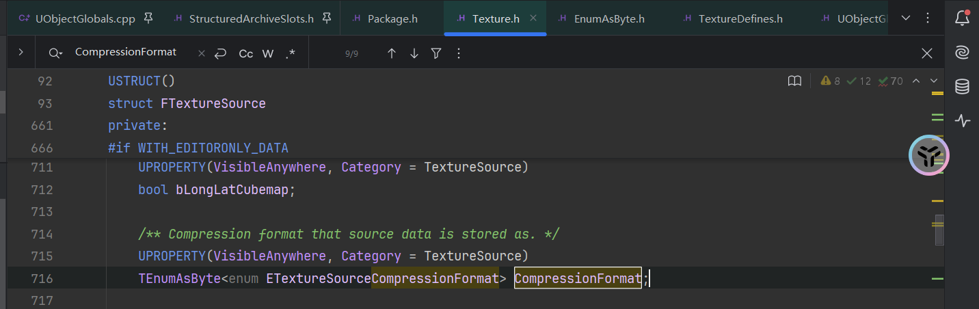Expand the replace field chevron

coord(21,53)
